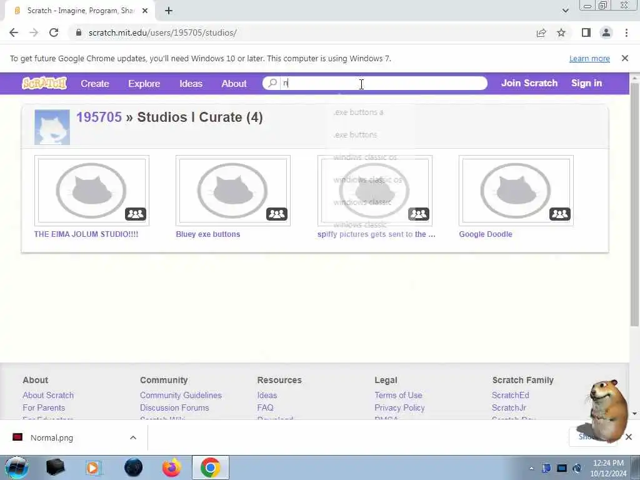Open a new tab with the plus button
The height and width of the screenshot is (480, 640).
(169, 11)
